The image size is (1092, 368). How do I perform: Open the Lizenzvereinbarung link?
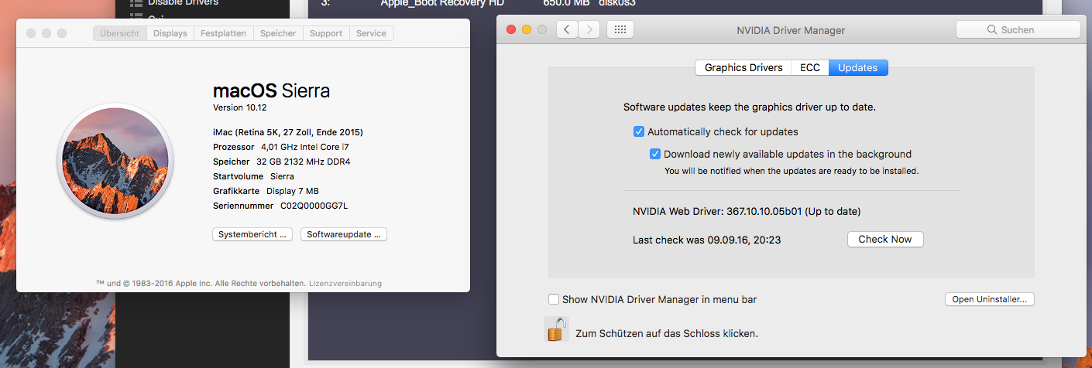(x=345, y=284)
